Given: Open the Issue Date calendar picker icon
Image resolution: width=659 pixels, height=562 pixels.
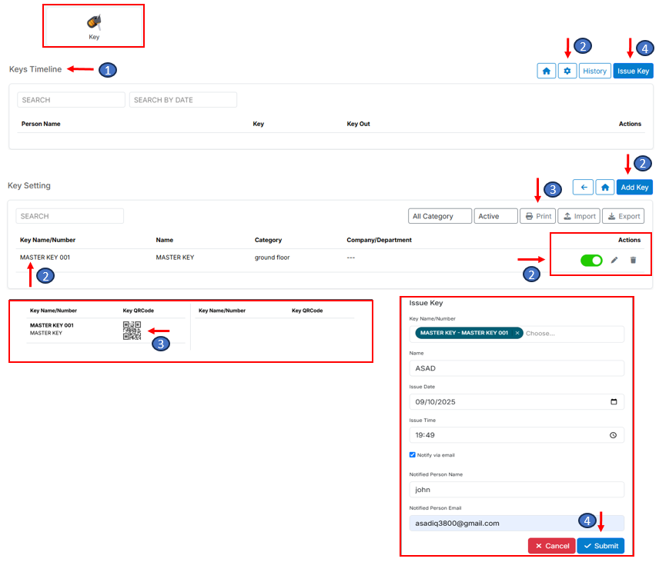Looking at the screenshot, I should click(613, 402).
